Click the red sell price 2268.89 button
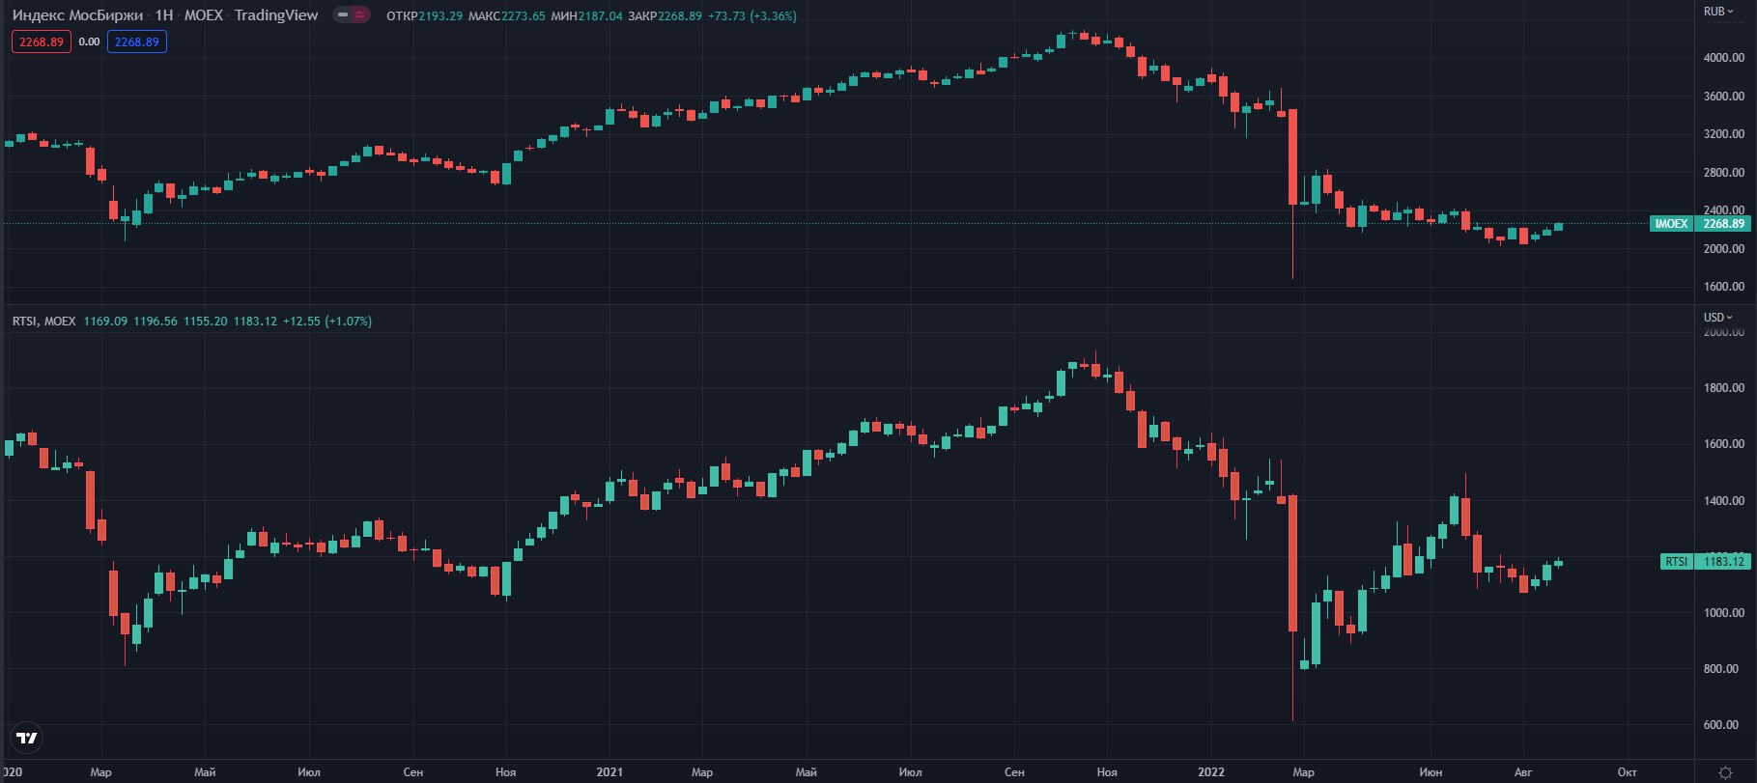The height and width of the screenshot is (783, 1757). pyautogui.click(x=42, y=42)
